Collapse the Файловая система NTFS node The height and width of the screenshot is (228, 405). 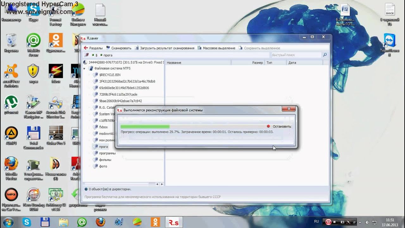click(84, 68)
